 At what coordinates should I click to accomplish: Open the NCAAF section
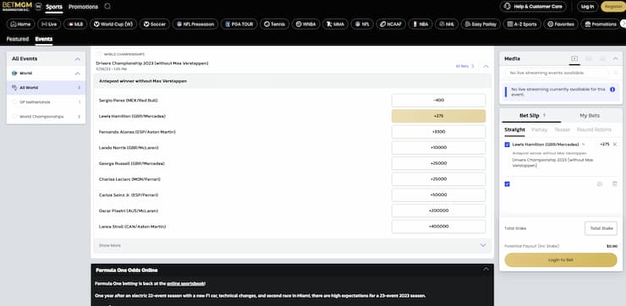(391, 25)
